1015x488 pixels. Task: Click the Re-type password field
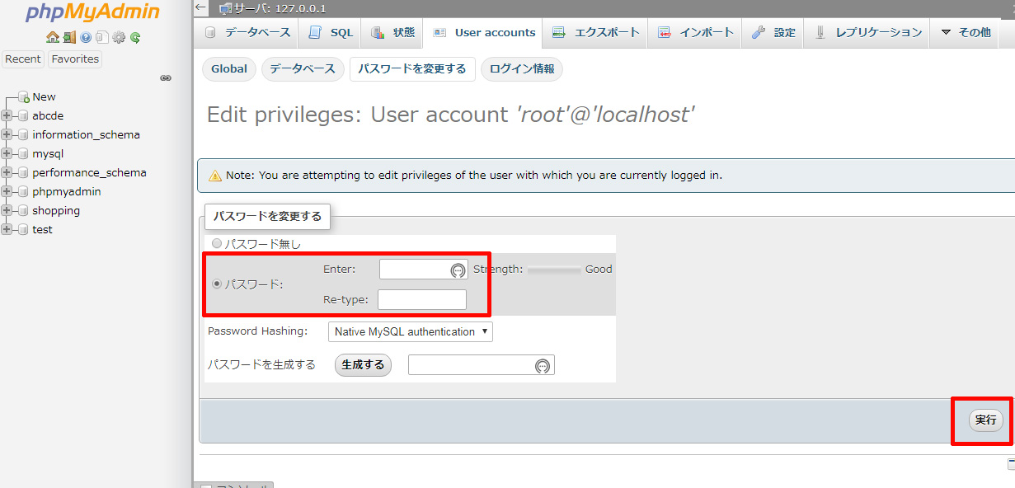click(421, 299)
